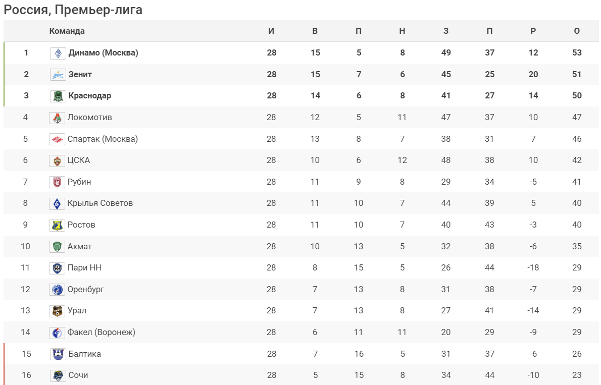The image size is (601, 385).
Task: Select the Ахмат team crest
Action: tap(57, 246)
